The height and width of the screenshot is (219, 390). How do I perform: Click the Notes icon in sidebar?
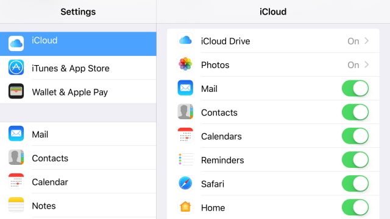coord(16,205)
